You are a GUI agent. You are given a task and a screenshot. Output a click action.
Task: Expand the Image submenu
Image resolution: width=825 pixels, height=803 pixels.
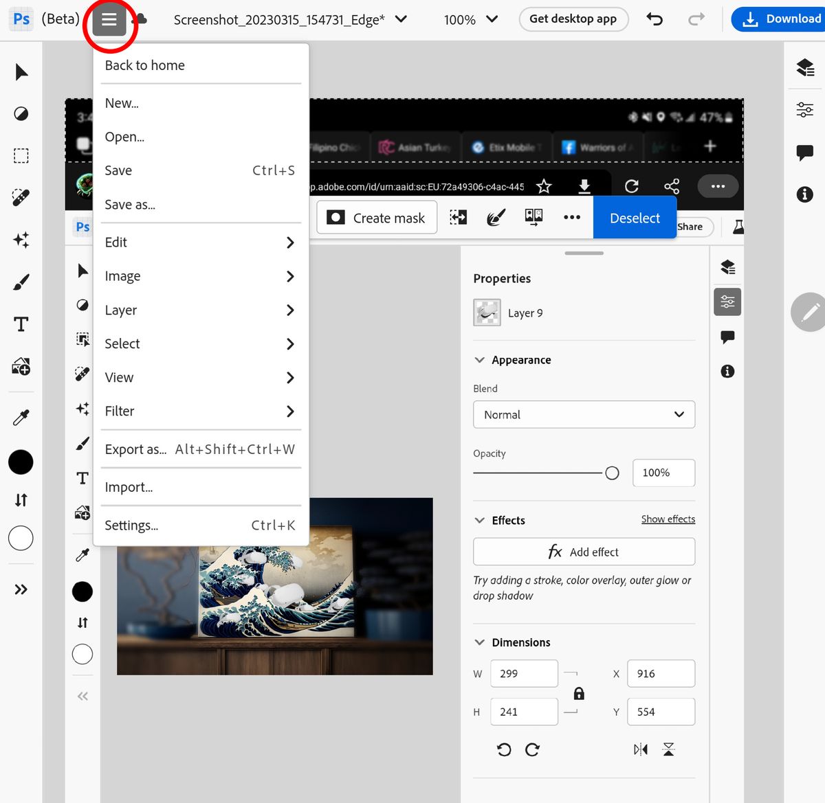(x=201, y=276)
